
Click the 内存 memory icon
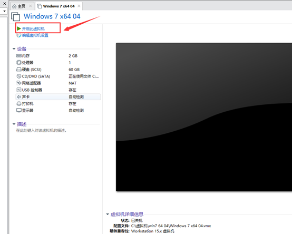click(19, 56)
